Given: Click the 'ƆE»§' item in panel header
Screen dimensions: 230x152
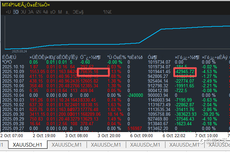Looking at the screenshot, I should point(78,12).
